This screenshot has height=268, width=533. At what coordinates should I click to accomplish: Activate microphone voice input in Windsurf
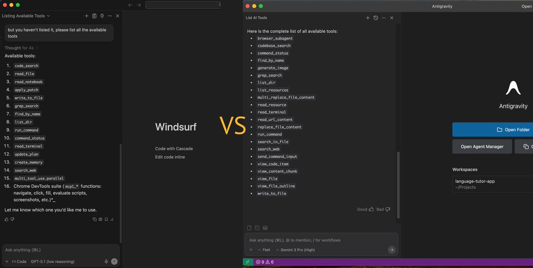click(x=106, y=261)
